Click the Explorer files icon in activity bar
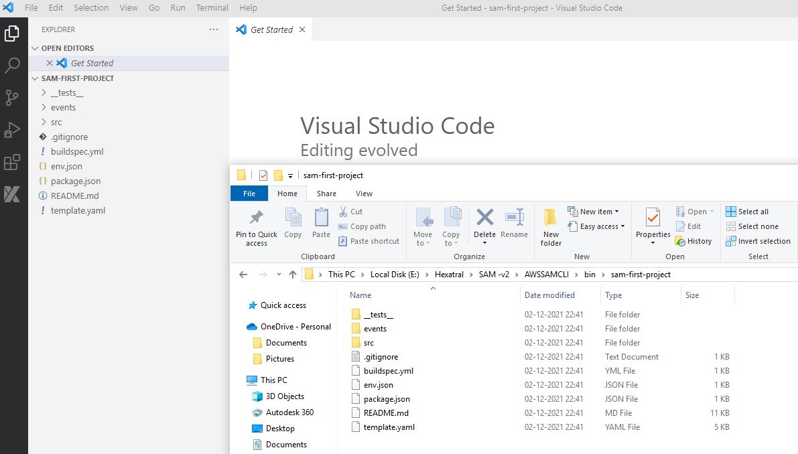 pos(12,33)
